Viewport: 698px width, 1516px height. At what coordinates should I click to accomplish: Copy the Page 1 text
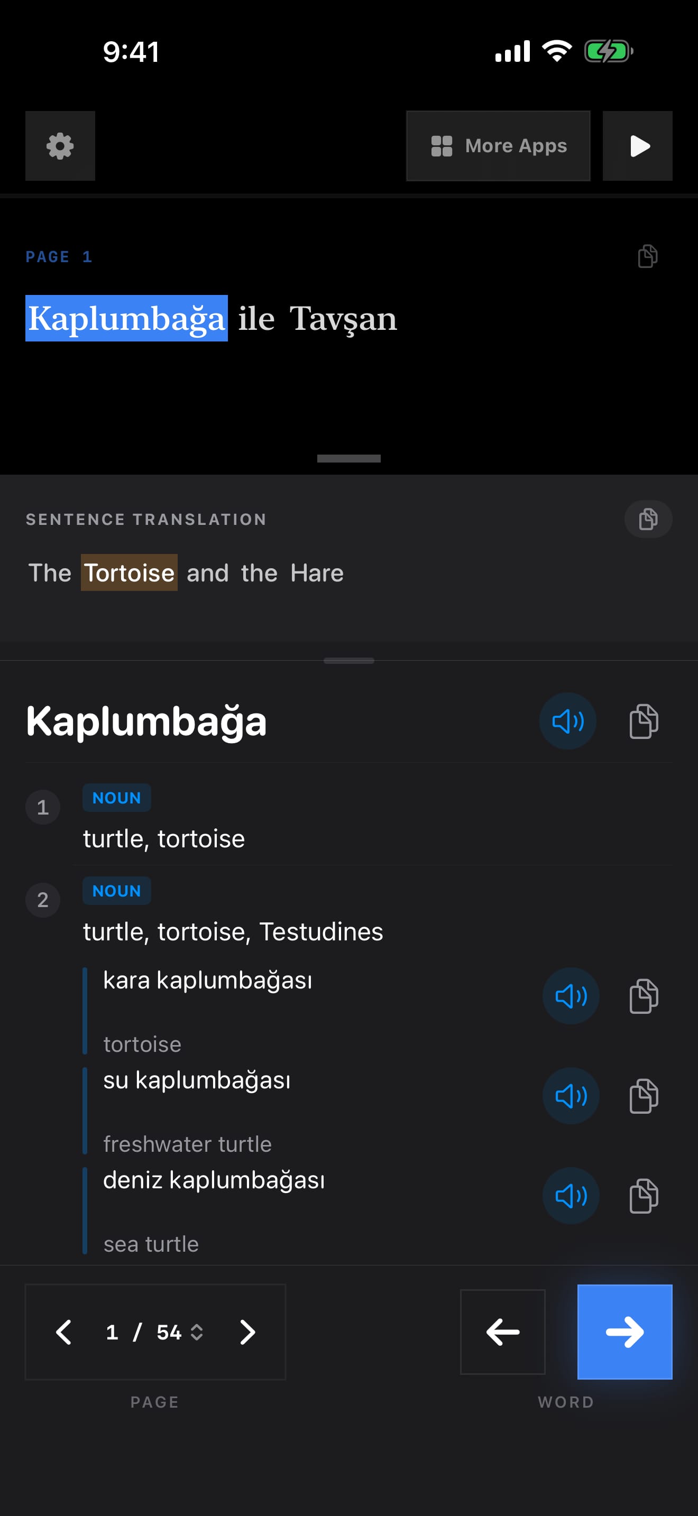tap(647, 256)
